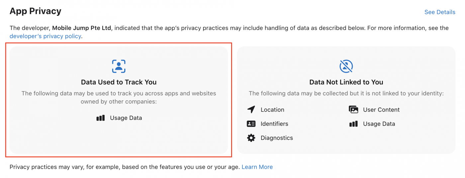Click the Data Used to Track You heading

(x=119, y=82)
